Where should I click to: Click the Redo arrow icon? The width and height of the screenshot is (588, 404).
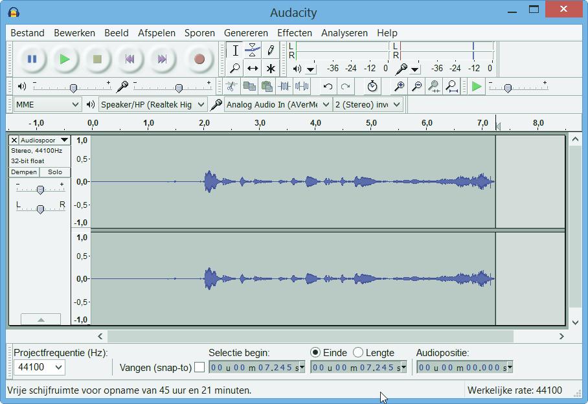345,87
